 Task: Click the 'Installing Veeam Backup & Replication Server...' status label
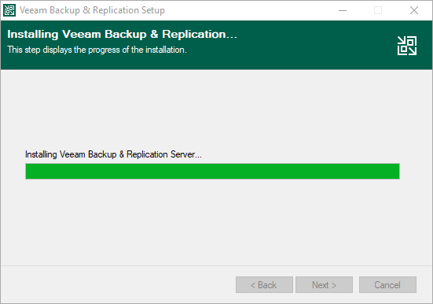113,154
